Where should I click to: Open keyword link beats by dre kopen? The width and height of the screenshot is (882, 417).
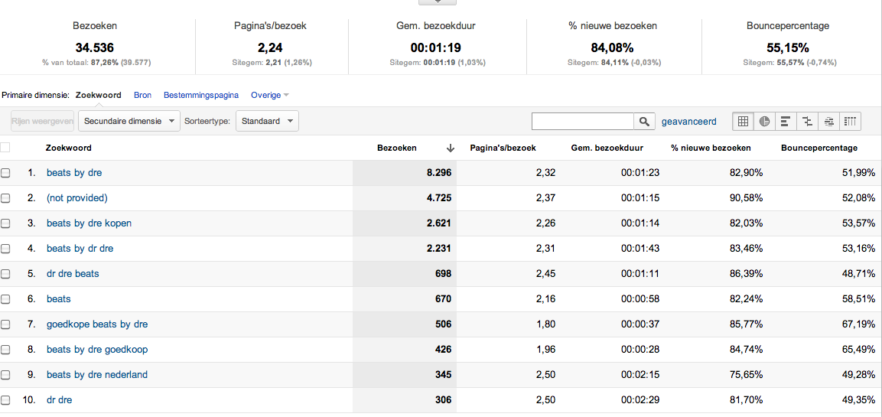pos(89,223)
